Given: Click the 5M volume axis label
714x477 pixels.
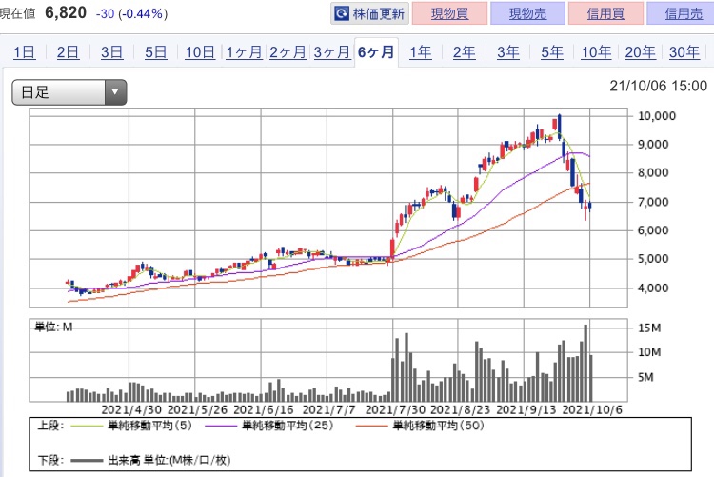Looking at the screenshot, I should coord(645,377).
